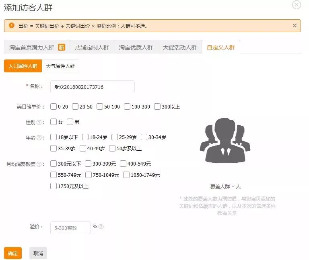Dismiss the orange 出价 formula notice banner

click(295, 25)
